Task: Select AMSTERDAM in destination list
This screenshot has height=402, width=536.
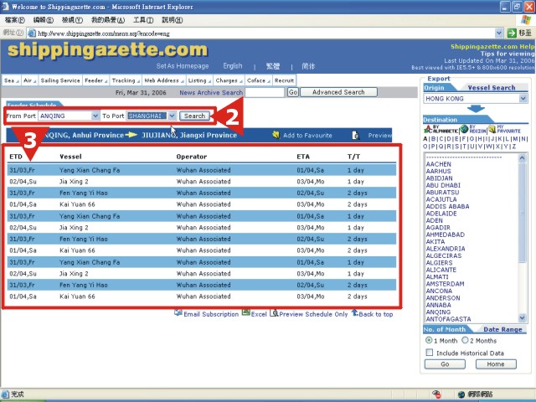Action: click(x=445, y=284)
